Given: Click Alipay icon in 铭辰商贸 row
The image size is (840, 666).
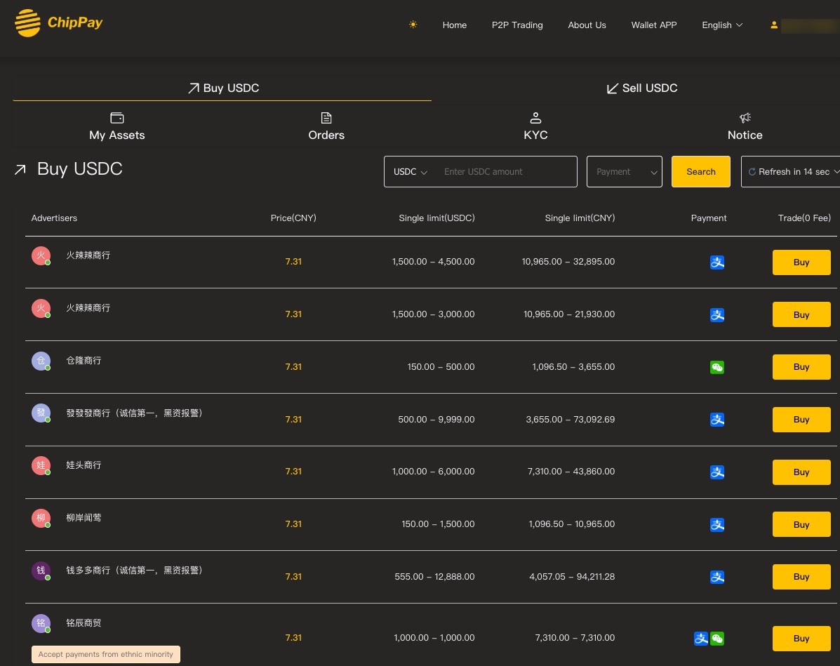Looking at the screenshot, I should coord(701,638).
